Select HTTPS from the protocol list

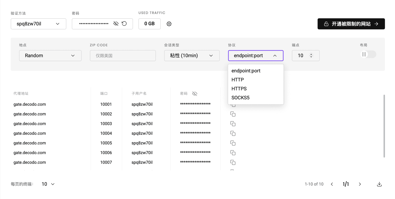coord(239,89)
